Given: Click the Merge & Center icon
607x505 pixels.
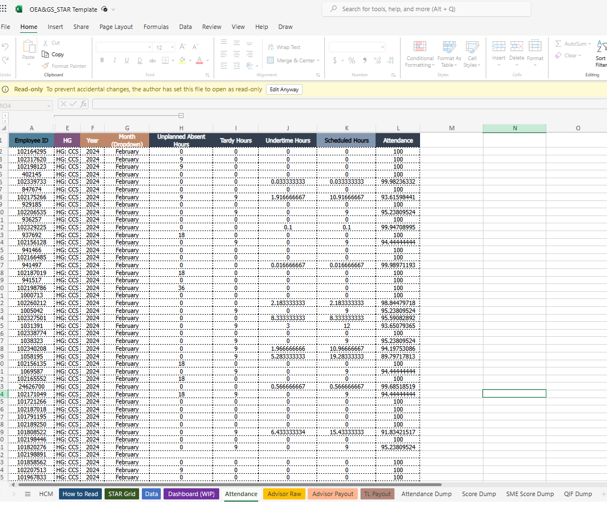Looking at the screenshot, I should tap(270, 61).
